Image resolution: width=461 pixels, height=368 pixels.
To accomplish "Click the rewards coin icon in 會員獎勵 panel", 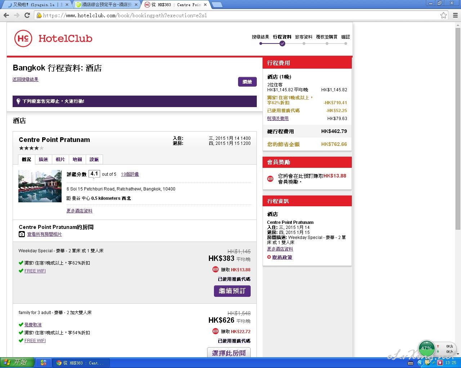I will pyautogui.click(x=270, y=179).
